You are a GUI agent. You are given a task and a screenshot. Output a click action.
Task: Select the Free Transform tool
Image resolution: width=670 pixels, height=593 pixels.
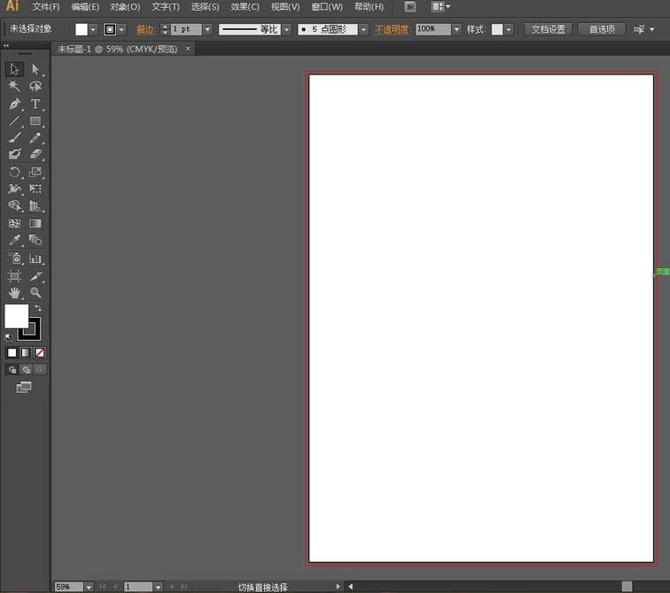point(35,189)
